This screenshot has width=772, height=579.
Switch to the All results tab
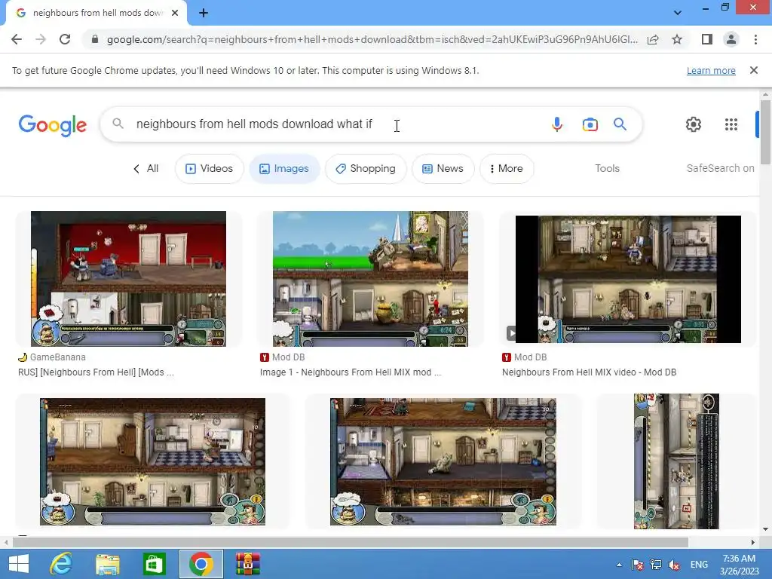coord(146,169)
